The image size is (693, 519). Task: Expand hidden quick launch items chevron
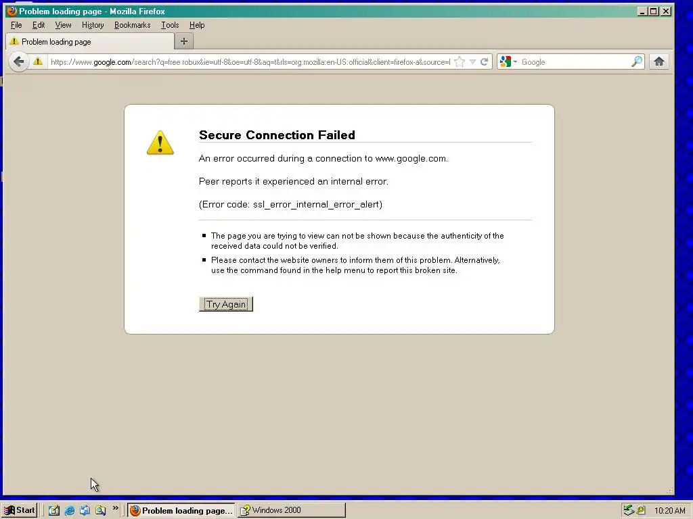[x=115, y=508]
